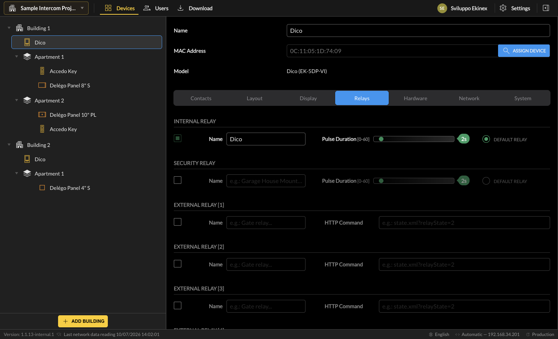Open the Hardware tab
The width and height of the screenshot is (558, 339).
415,98
